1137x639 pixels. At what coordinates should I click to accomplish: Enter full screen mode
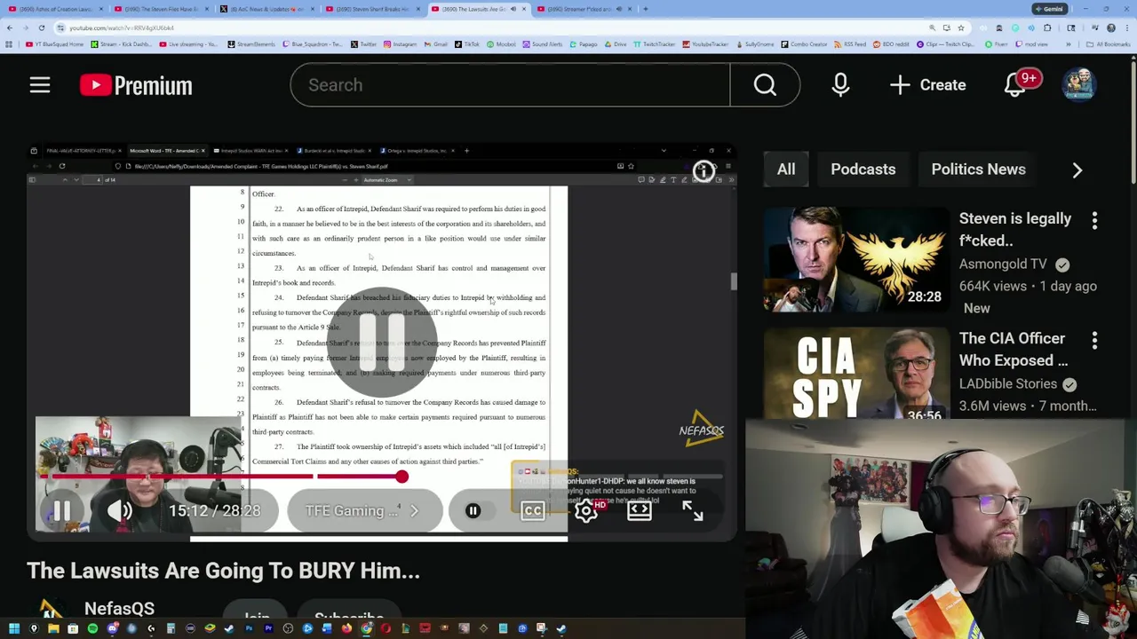tap(693, 510)
